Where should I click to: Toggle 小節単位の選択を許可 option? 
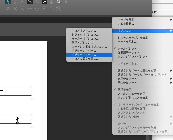point(143,109)
